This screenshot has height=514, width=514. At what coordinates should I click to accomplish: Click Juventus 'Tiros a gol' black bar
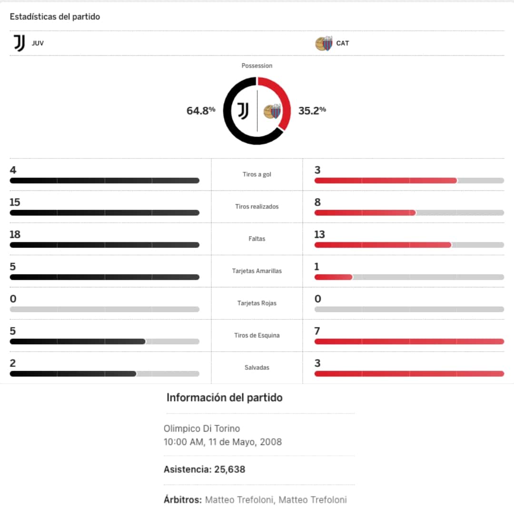pos(104,181)
